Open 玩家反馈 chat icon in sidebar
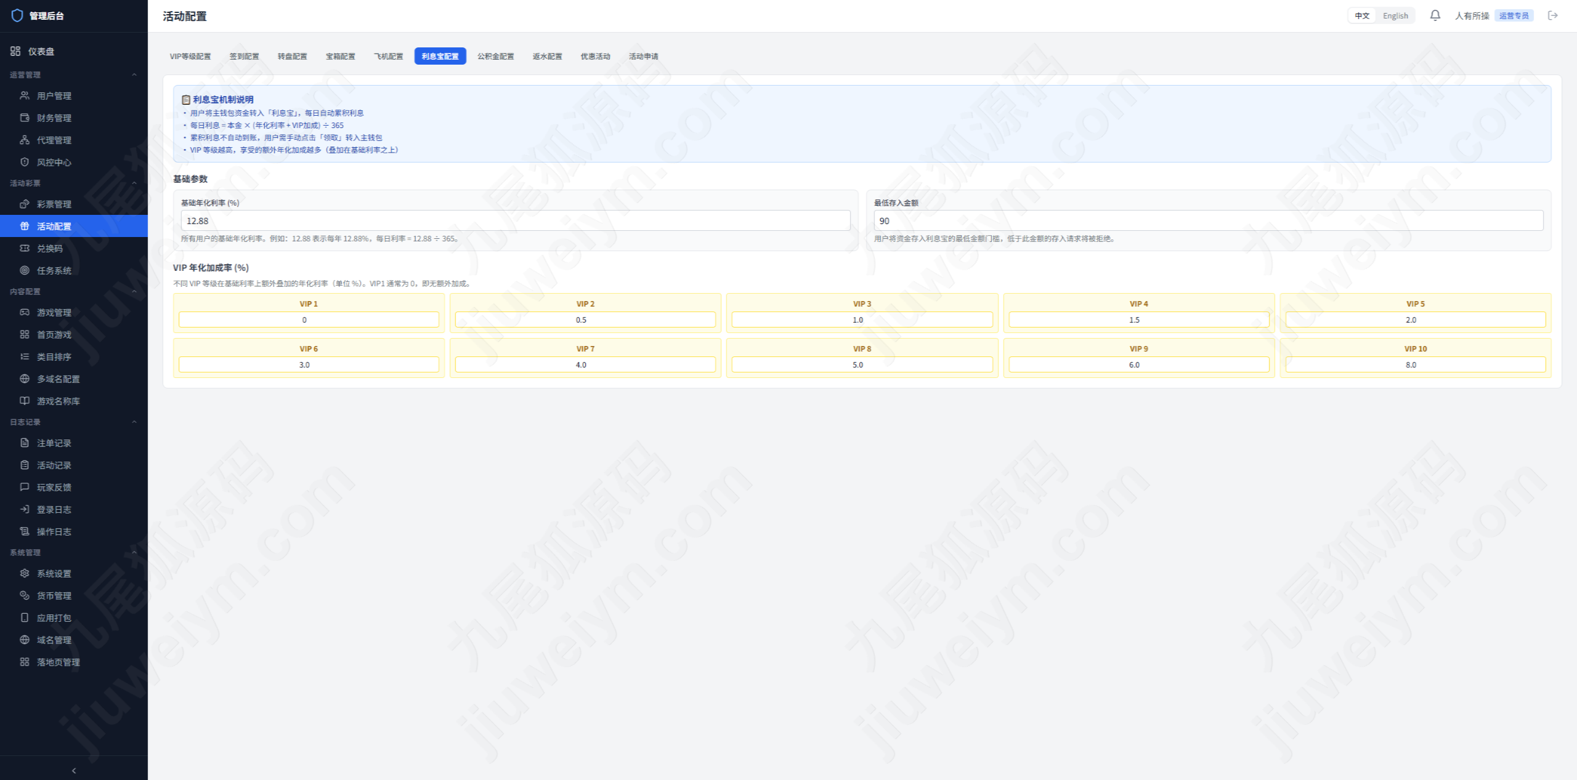1577x780 pixels. (x=25, y=487)
